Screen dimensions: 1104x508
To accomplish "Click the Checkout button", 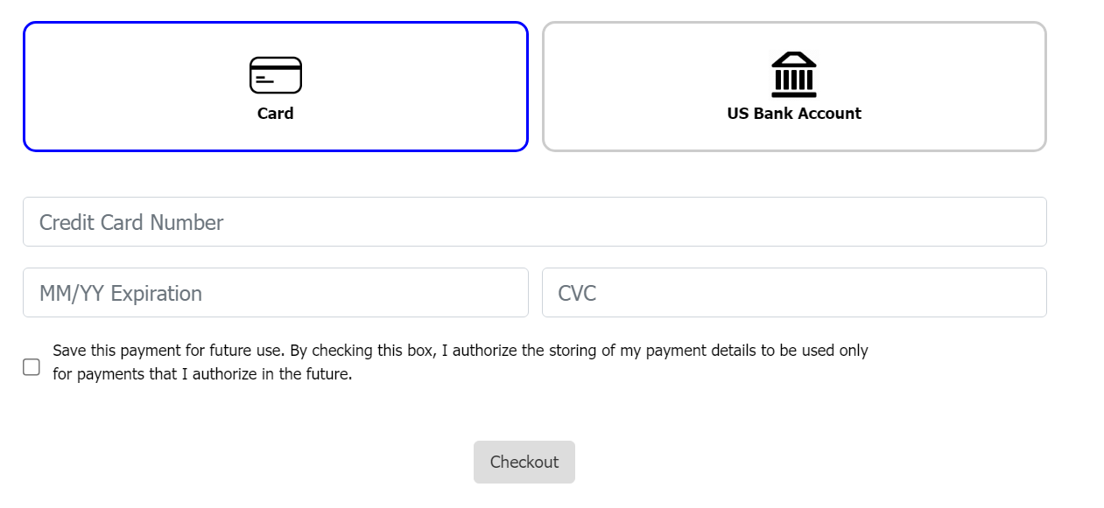I will point(524,462).
